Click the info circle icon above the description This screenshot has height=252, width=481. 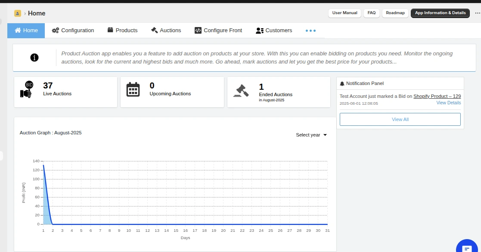[x=34, y=57]
